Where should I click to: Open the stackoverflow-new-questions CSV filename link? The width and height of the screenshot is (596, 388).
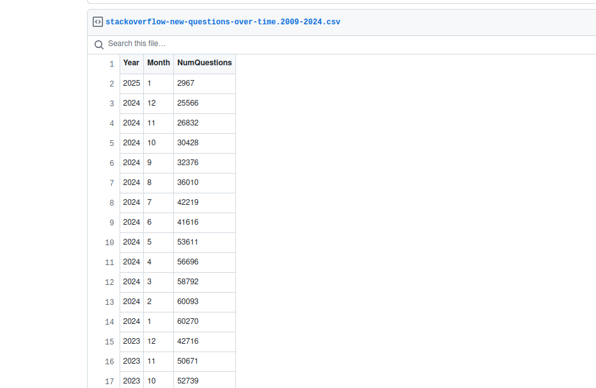point(222,21)
